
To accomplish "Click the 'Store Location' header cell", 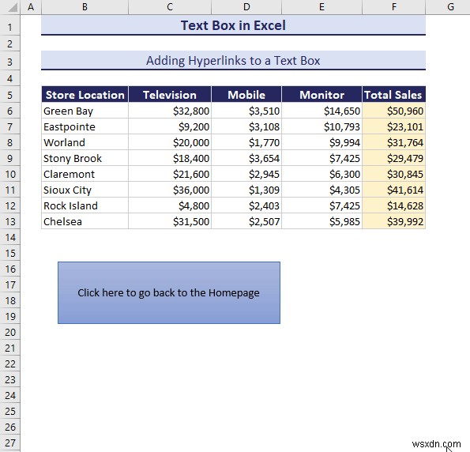I will coord(85,95).
